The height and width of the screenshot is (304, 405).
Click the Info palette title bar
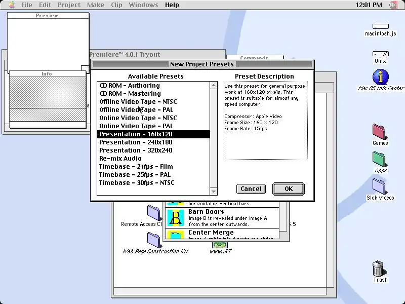48,73
